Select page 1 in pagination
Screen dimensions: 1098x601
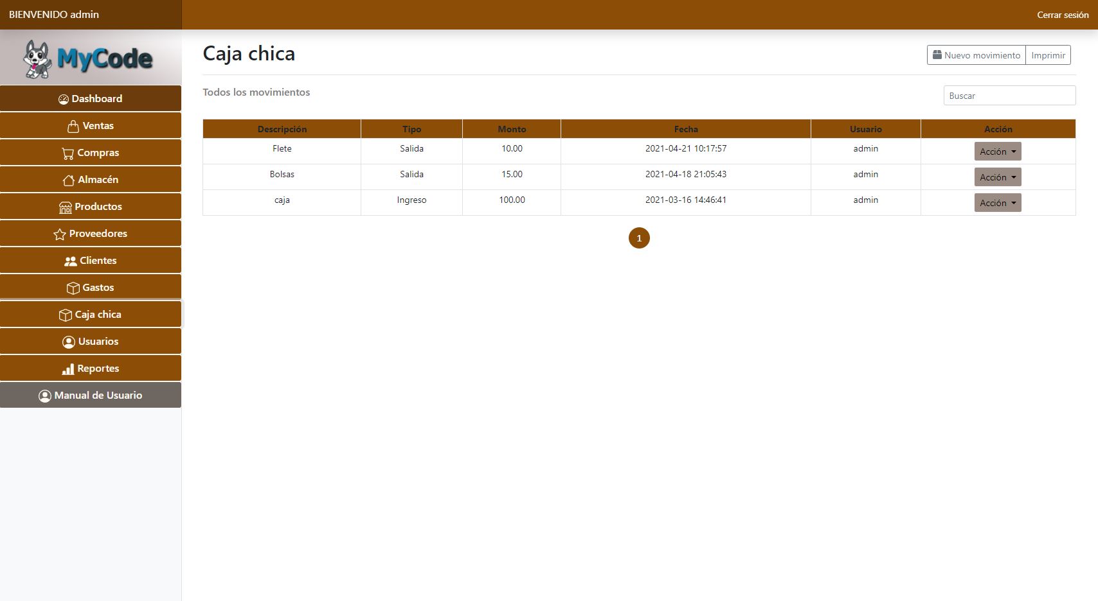(639, 238)
